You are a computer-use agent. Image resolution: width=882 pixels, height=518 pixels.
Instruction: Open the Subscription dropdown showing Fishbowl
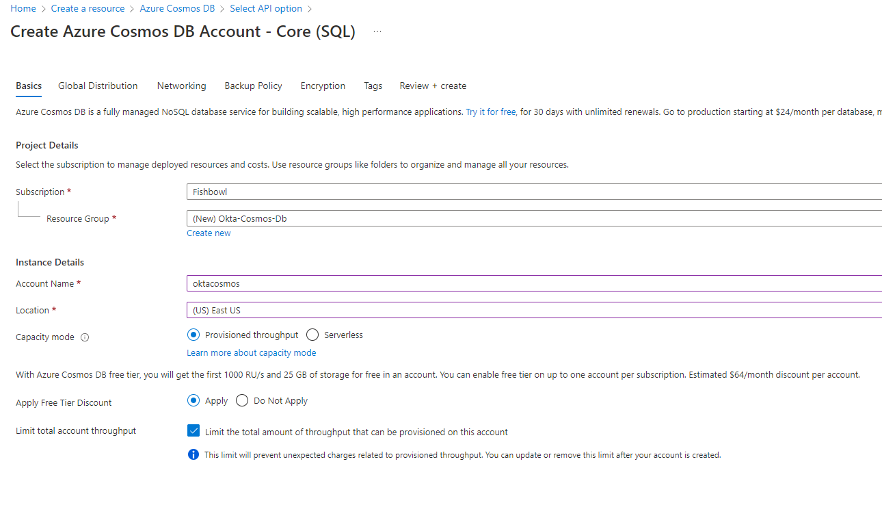(x=533, y=192)
